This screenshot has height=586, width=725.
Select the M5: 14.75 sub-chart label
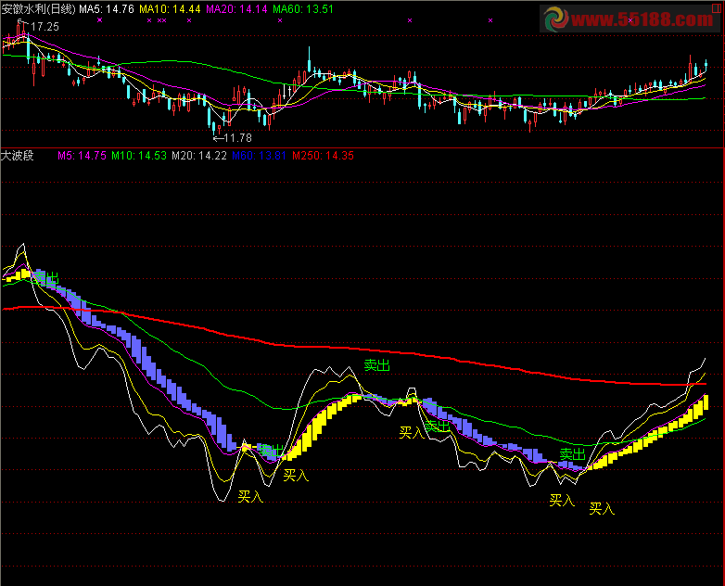[82, 156]
